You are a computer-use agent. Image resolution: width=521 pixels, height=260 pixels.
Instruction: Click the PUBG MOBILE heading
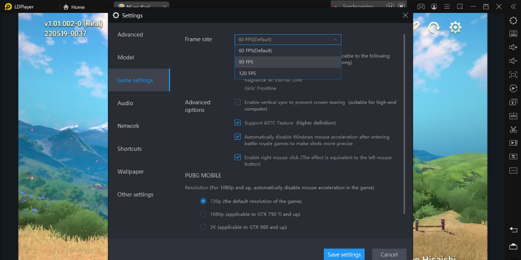(203, 176)
